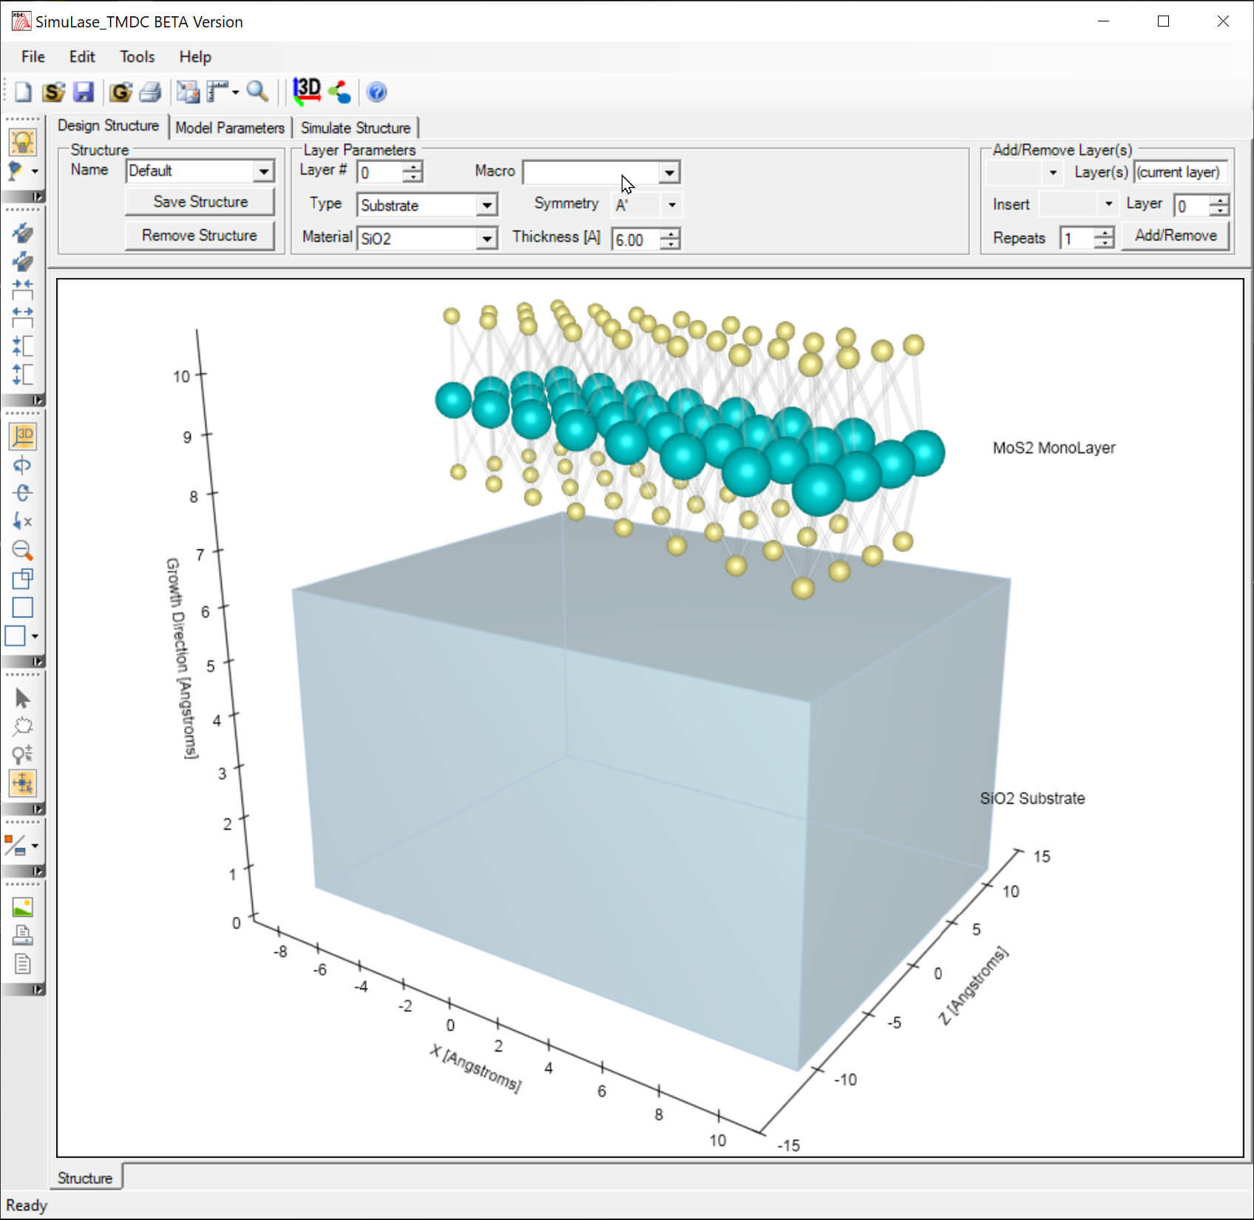This screenshot has height=1220, width=1254.
Task: Select the zoom region tool with plus
Action: pos(22,754)
